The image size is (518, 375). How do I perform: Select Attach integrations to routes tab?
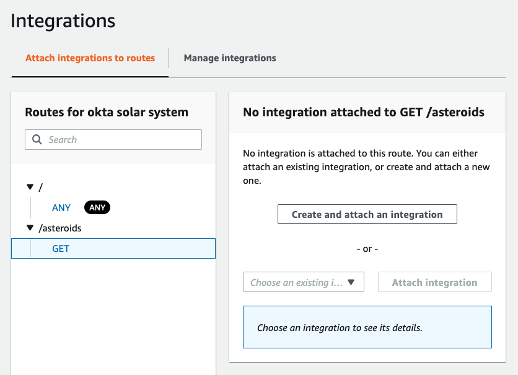point(90,58)
